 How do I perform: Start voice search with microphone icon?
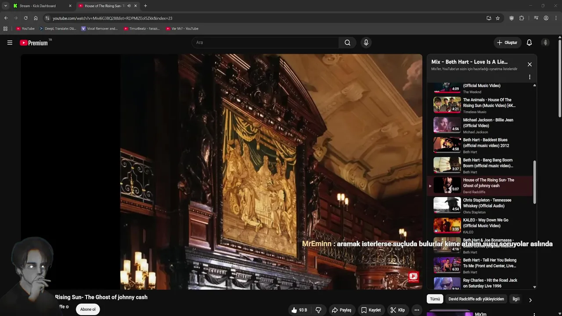coord(366,43)
